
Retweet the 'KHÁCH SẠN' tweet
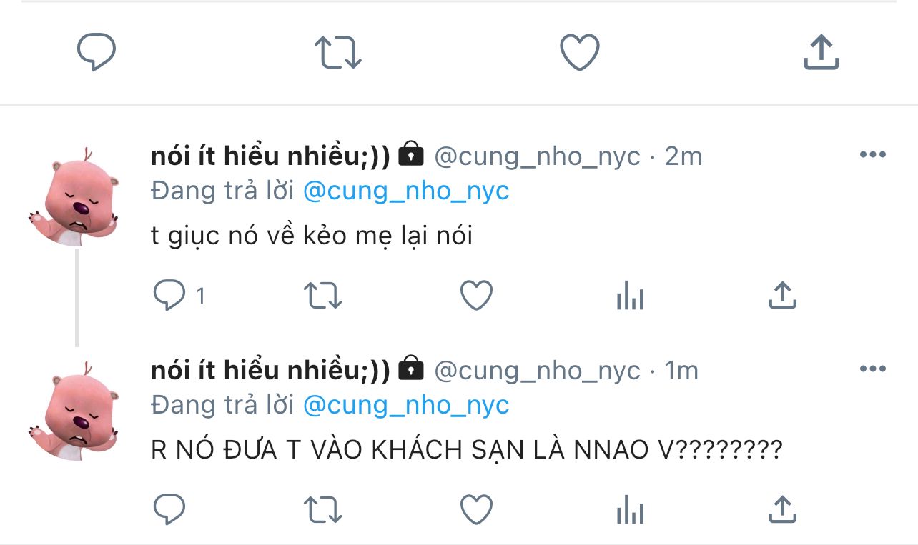pyautogui.click(x=324, y=509)
